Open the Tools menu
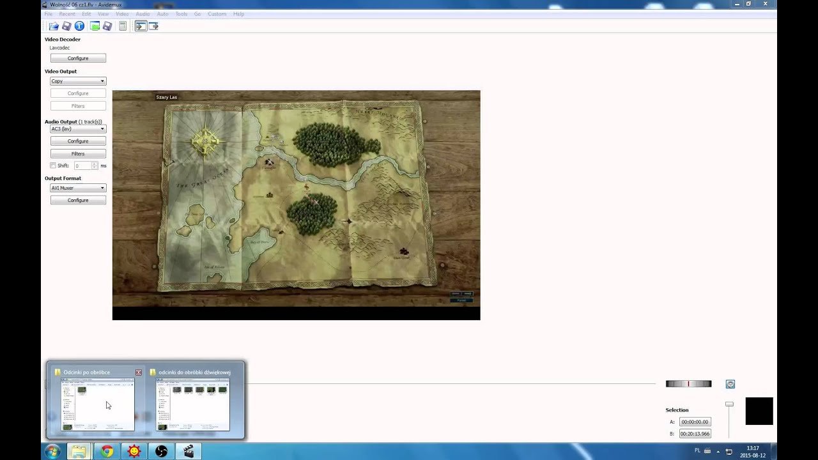 [181, 14]
